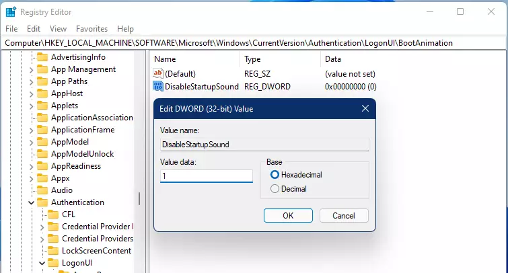Image resolution: width=508 pixels, height=273 pixels.
Task: Select the Authentication folder icon
Action: [42, 202]
